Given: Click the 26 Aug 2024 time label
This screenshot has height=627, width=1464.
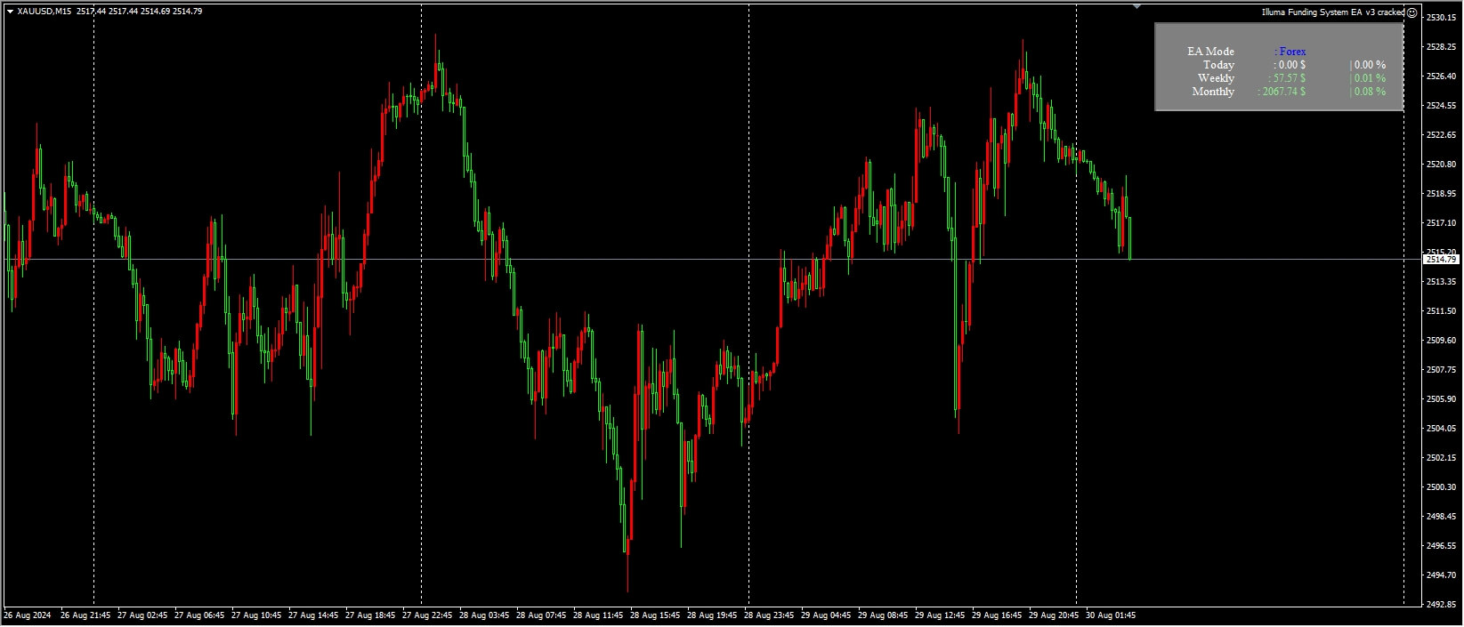Looking at the screenshot, I should tap(28, 615).
